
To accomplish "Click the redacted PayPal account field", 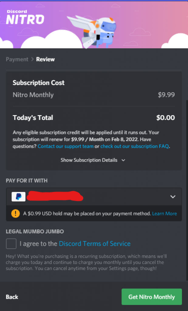I will [55, 197].
